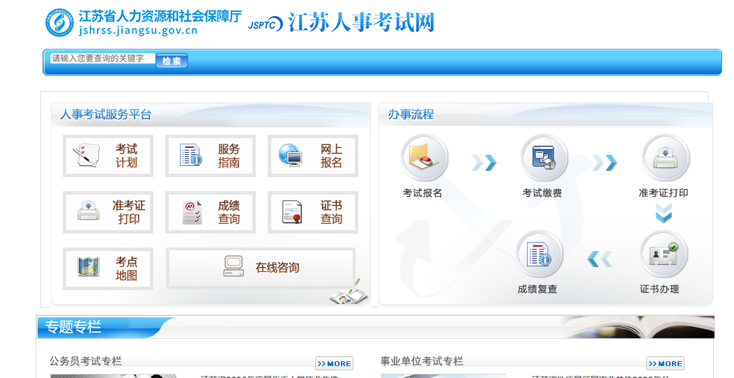Open 考试计划 exam plan icon

click(x=86, y=155)
